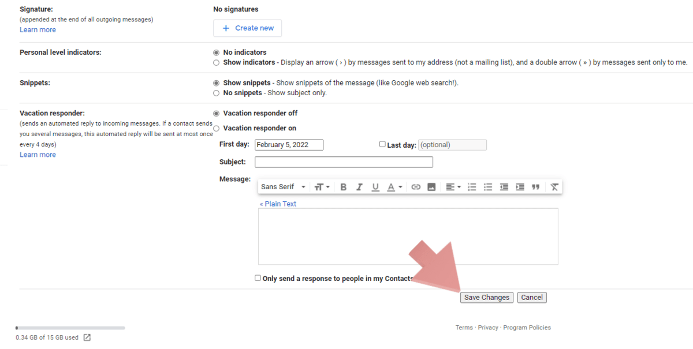Click the storage usage progress bar
This screenshot has height=349, width=693.
70,328
